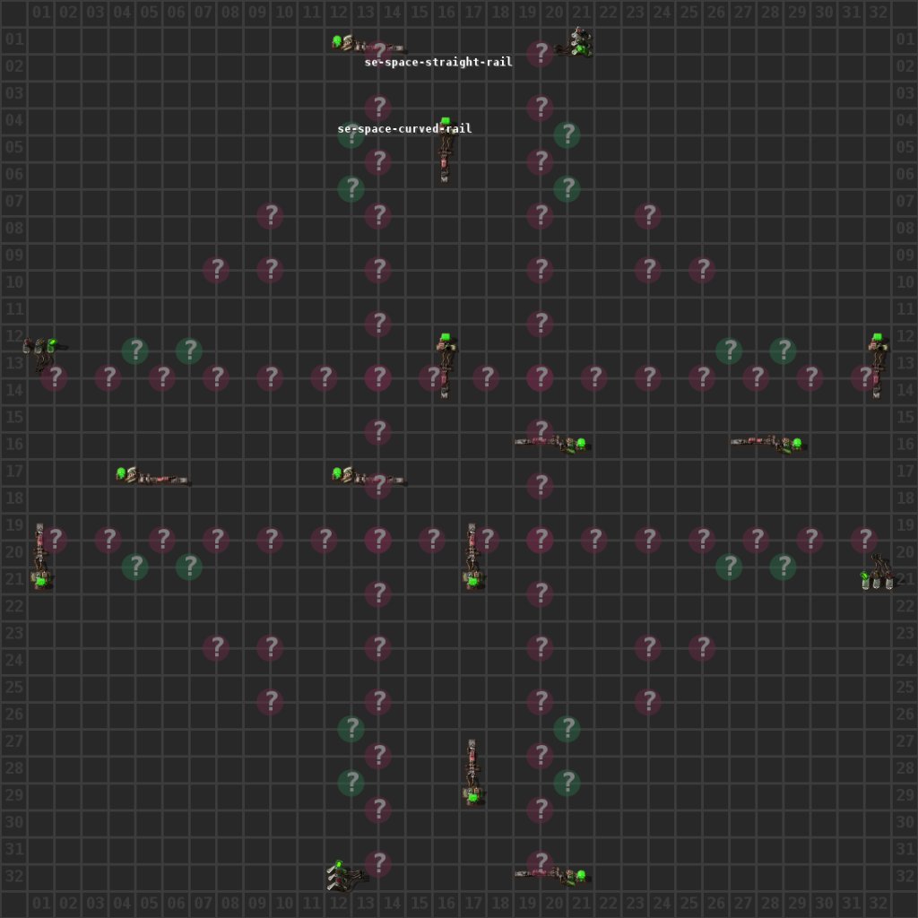This screenshot has width=918, height=918.
Task: Select the green question mark at column 29, row 13
Action: point(783,351)
